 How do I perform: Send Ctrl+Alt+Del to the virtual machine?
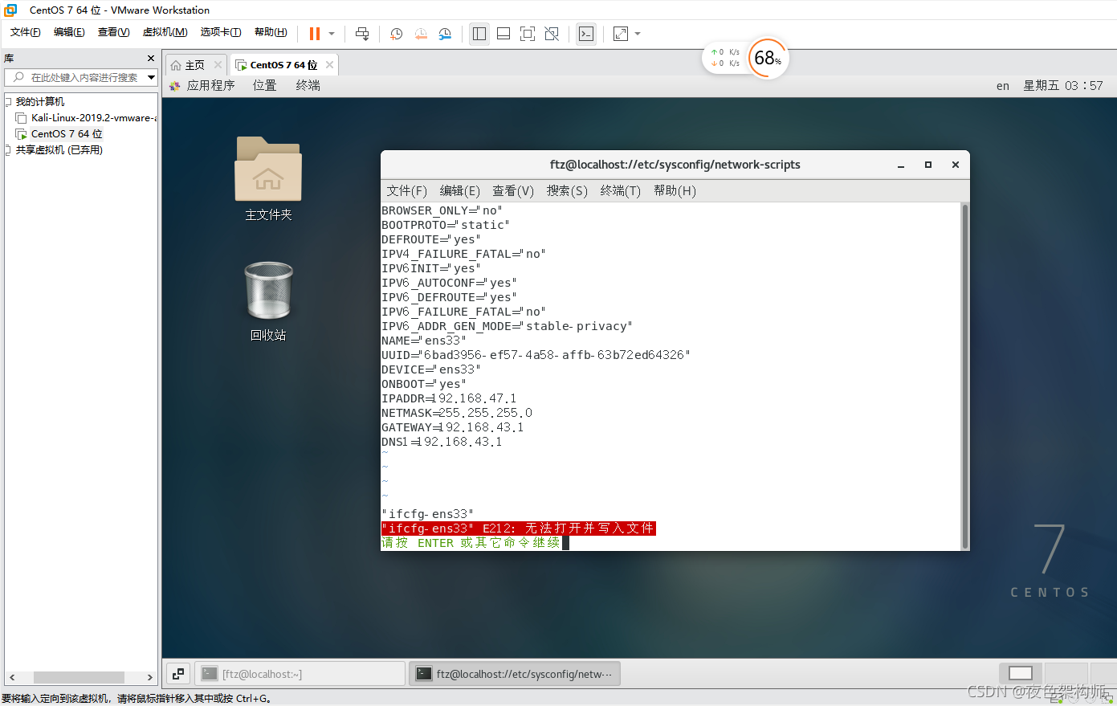click(x=362, y=34)
